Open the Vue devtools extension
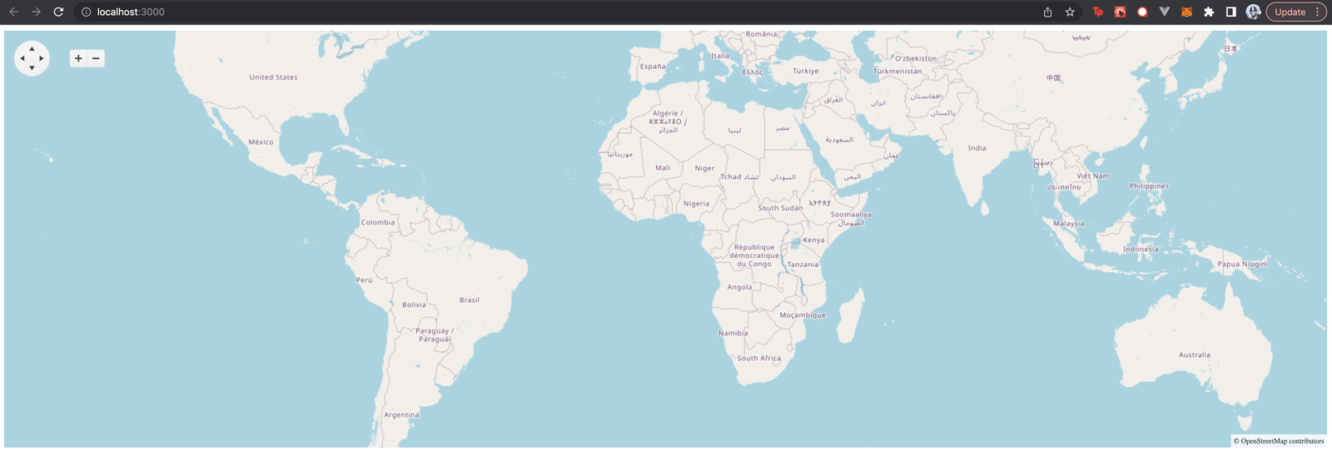 pos(1164,12)
